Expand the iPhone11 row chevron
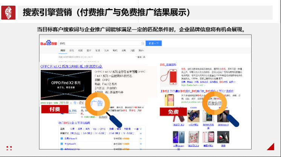This screenshot has height=157, width=281. click(x=141, y=139)
